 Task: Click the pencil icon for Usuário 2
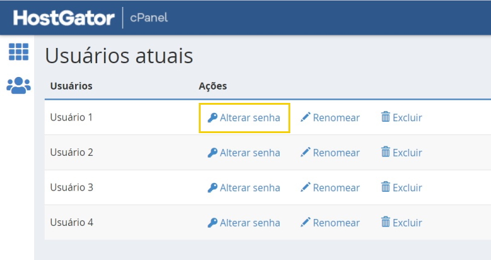pyautogui.click(x=305, y=152)
